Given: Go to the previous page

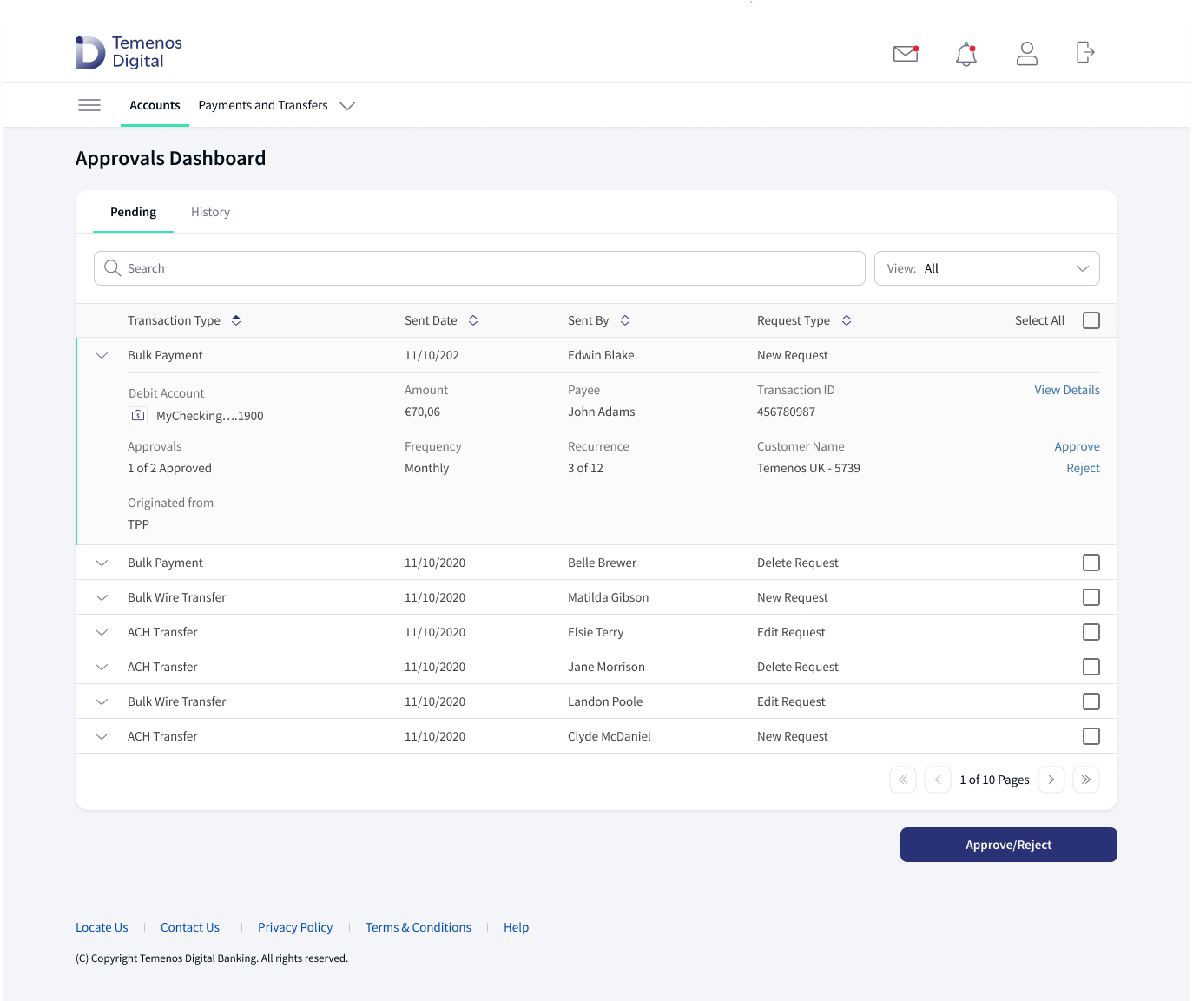Looking at the screenshot, I should (x=938, y=780).
